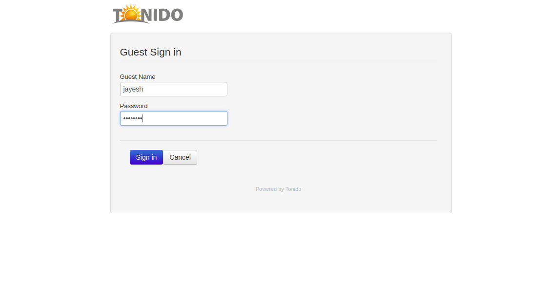This screenshot has width=551, height=298.
Task: Focus the Guest Name input field
Action: (x=174, y=89)
